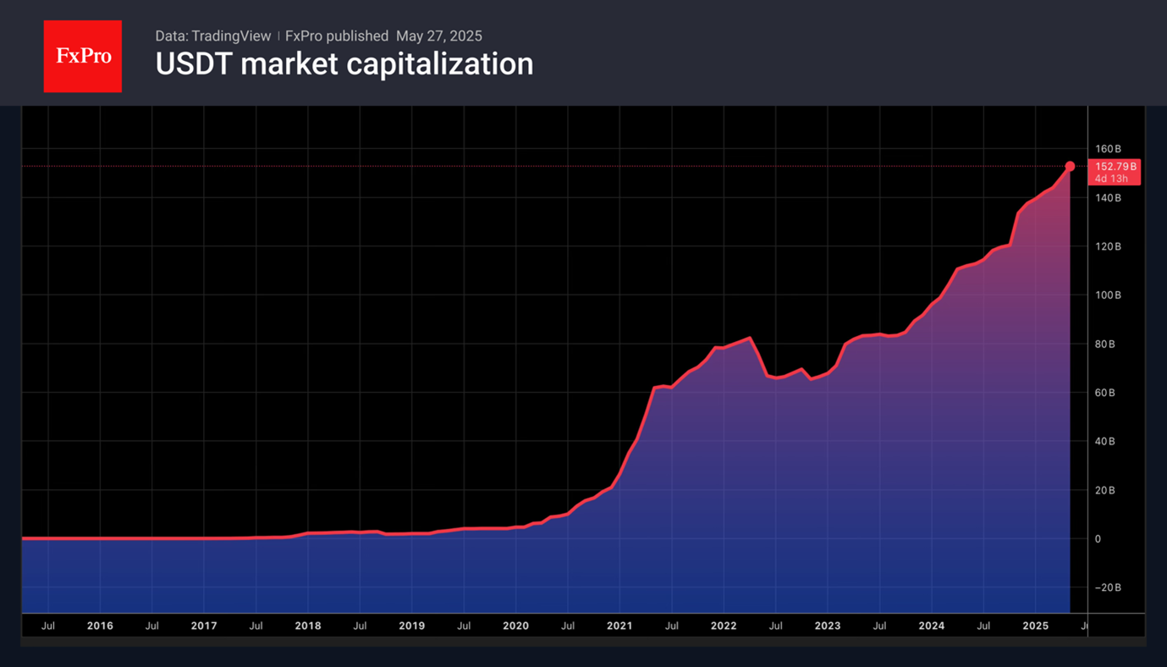The height and width of the screenshot is (667, 1167).
Task: Click the −20B price scale label
Action: (1107, 587)
